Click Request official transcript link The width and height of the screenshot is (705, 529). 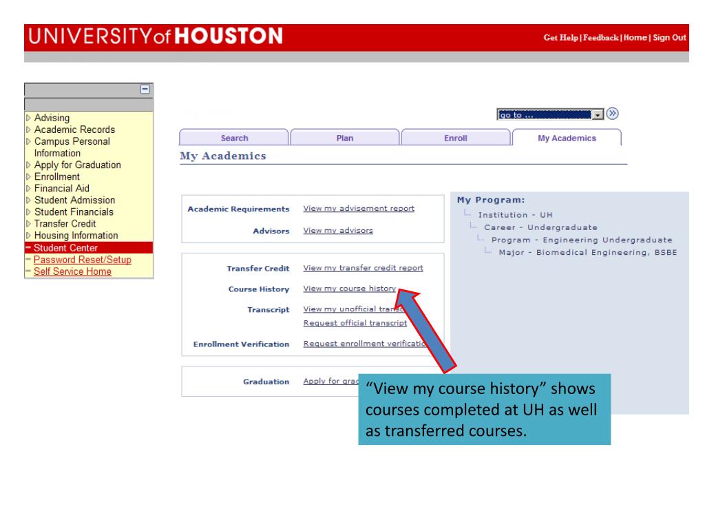[355, 323]
